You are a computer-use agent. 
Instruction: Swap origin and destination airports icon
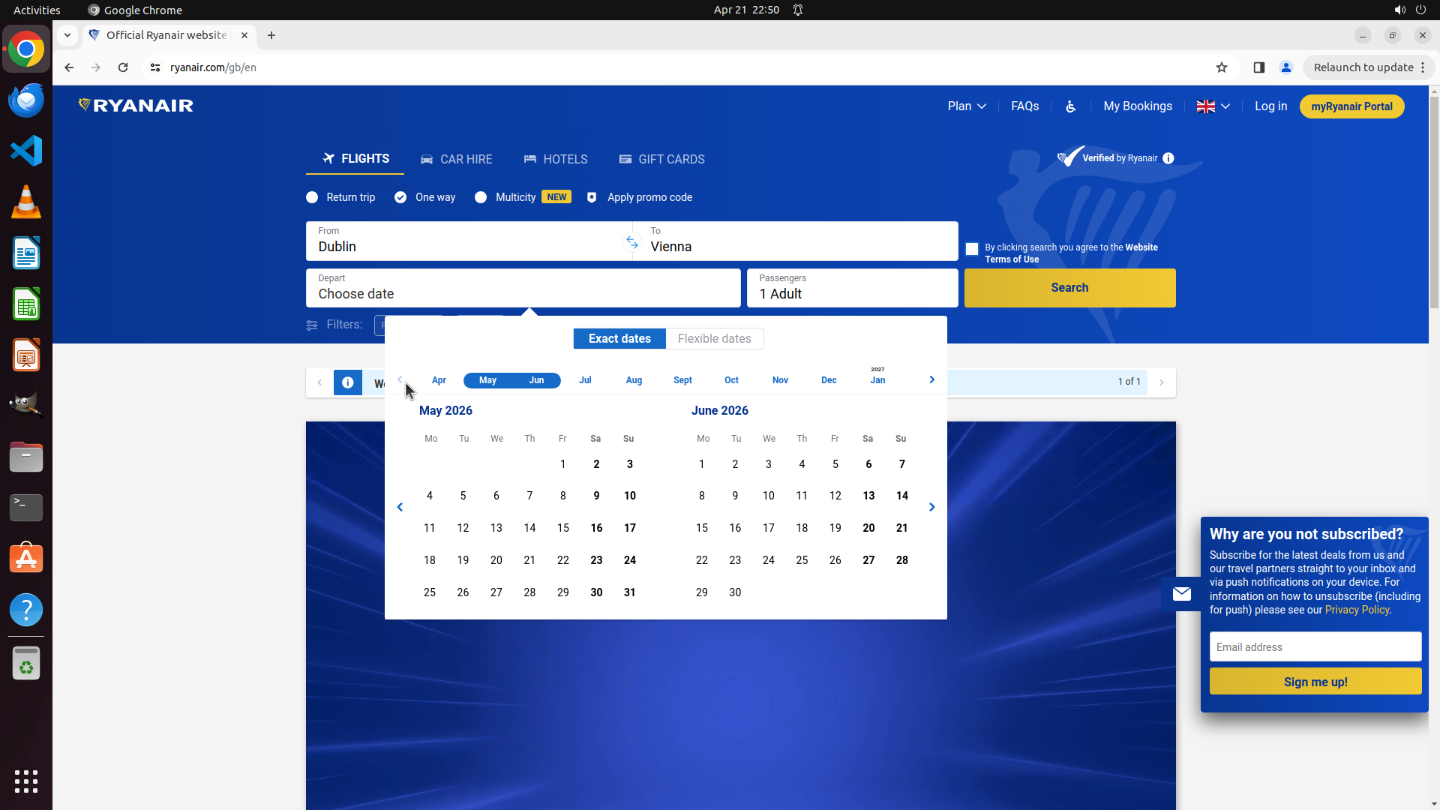pyautogui.click(x=632, y=242)
